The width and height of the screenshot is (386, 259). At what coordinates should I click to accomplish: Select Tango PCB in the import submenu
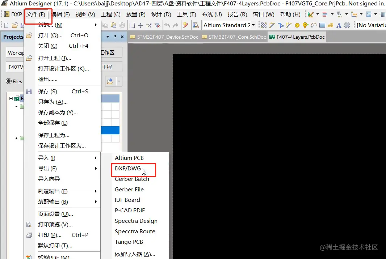pyautogui.click(x=135, y=242)
